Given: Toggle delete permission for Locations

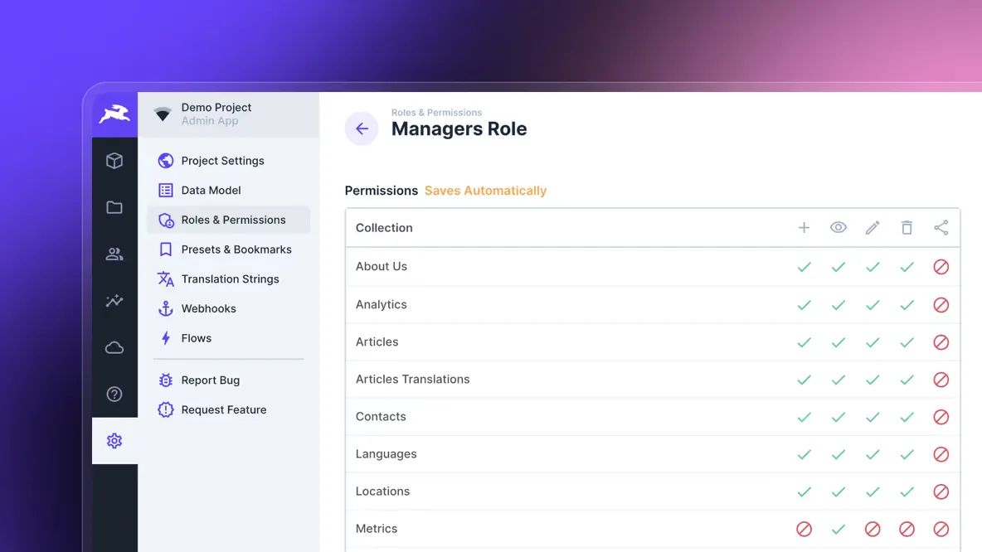Looking at the screenshot, I should (907, 492).
